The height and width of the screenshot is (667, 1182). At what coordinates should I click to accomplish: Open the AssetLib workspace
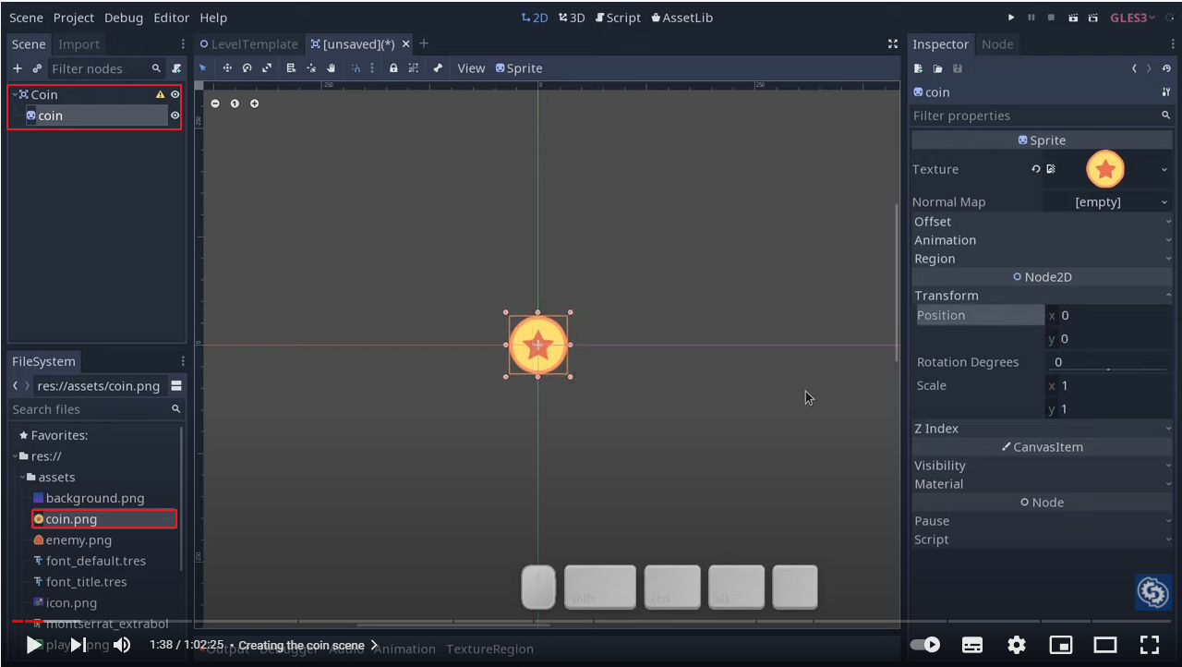click(x=681, y=18)
